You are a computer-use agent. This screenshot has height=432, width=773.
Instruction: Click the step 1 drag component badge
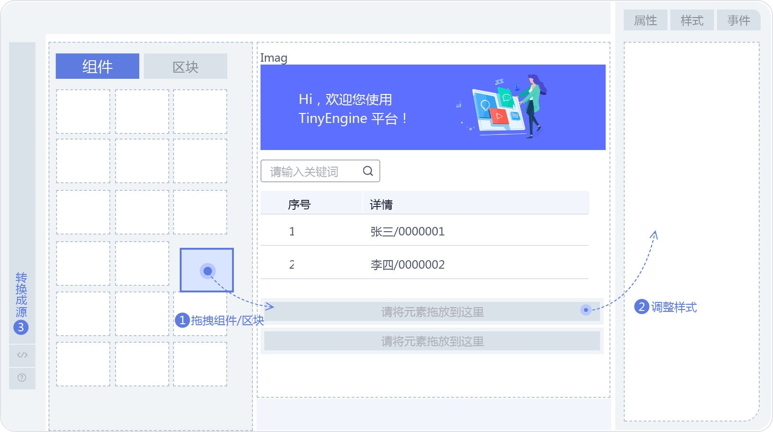(x=182, y=320)
